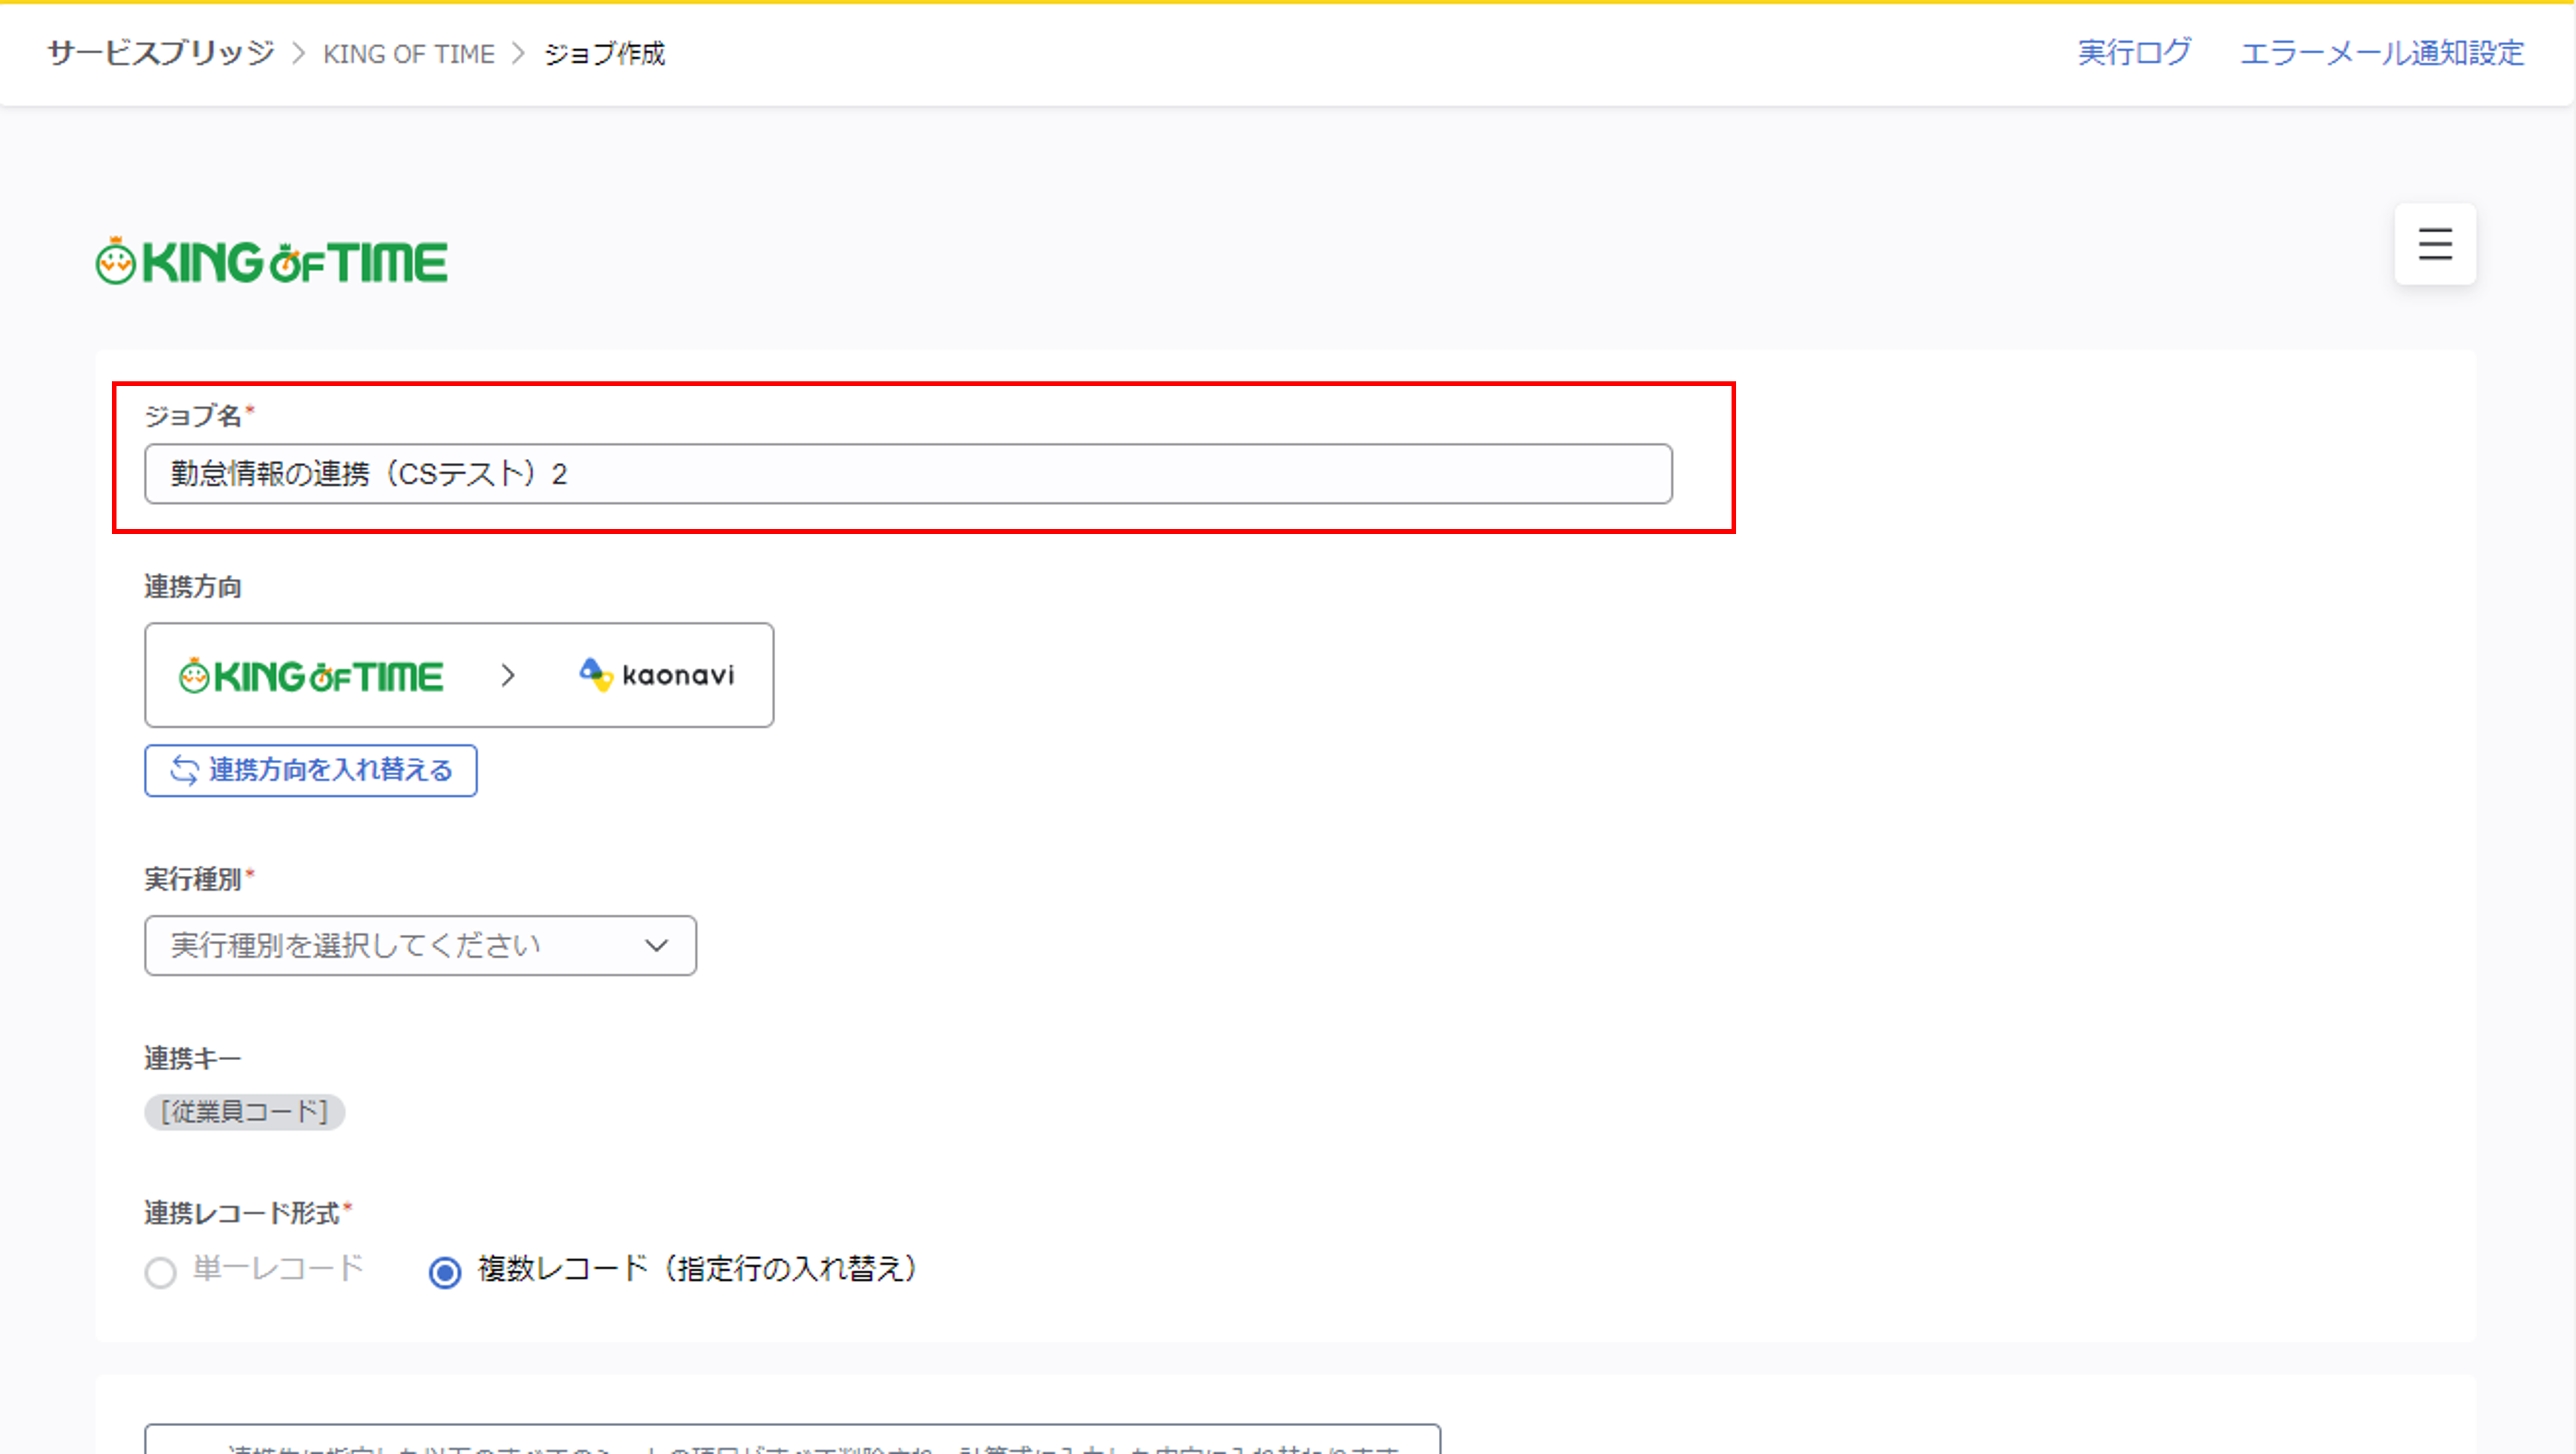2576x1454 pixels.
Task: Click the 連携方向 label
Action: [x=193, y=587]
